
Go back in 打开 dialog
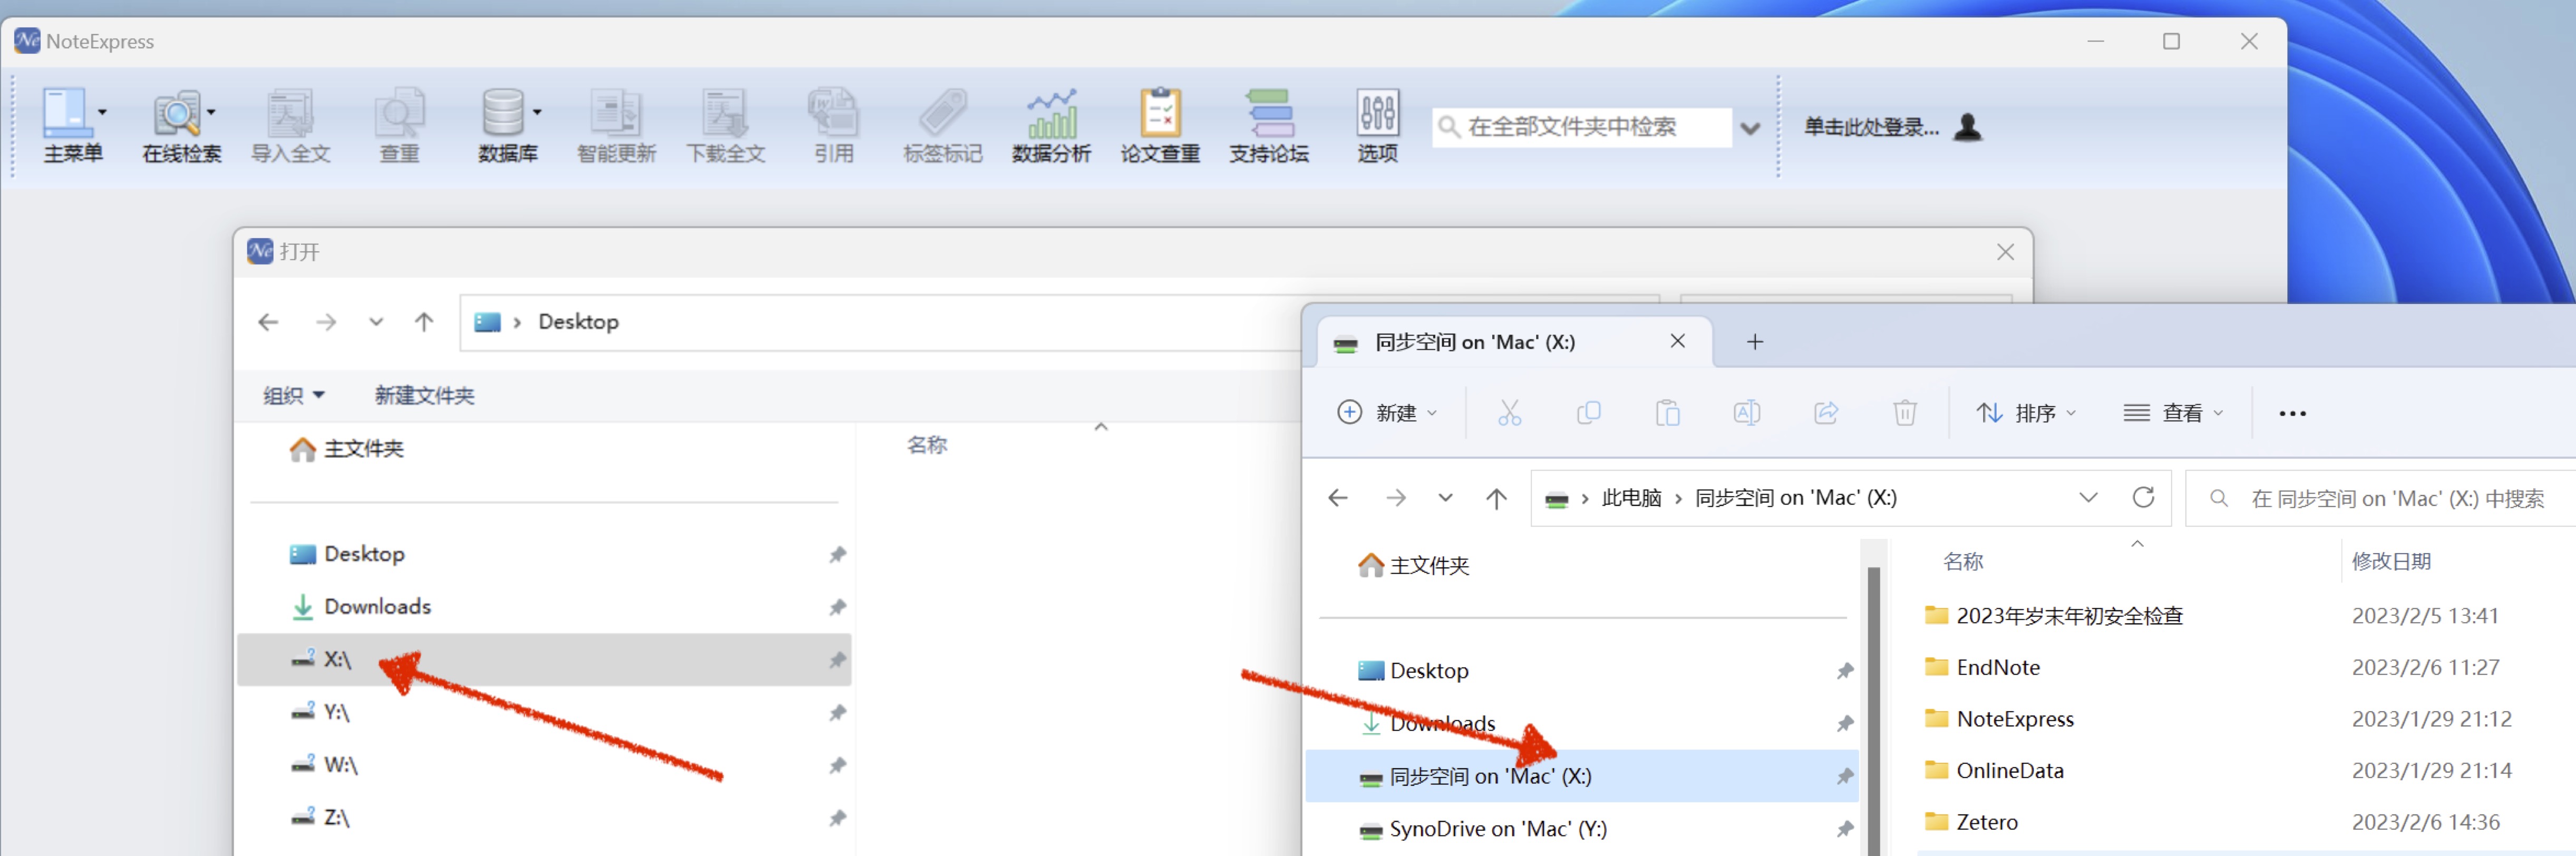268,322
